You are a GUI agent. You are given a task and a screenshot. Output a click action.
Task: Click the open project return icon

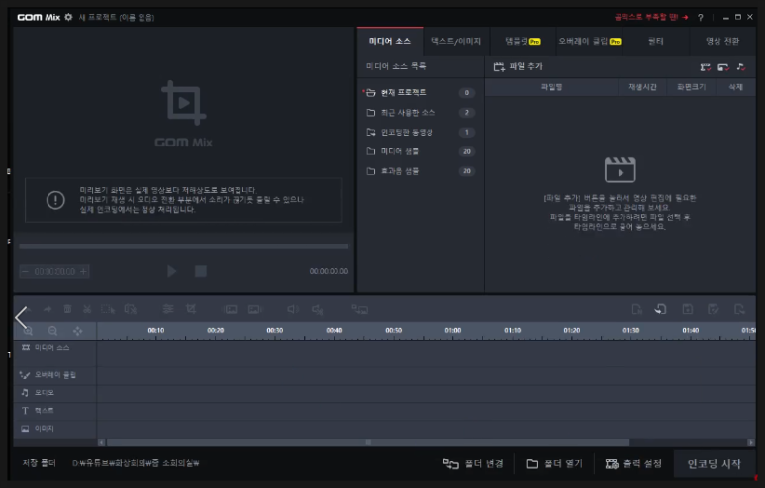(x=661, y=309)
